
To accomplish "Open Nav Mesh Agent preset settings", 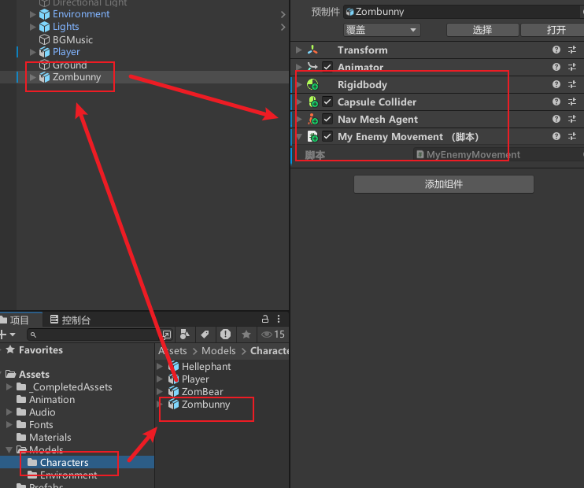I will tap(572, 119).
